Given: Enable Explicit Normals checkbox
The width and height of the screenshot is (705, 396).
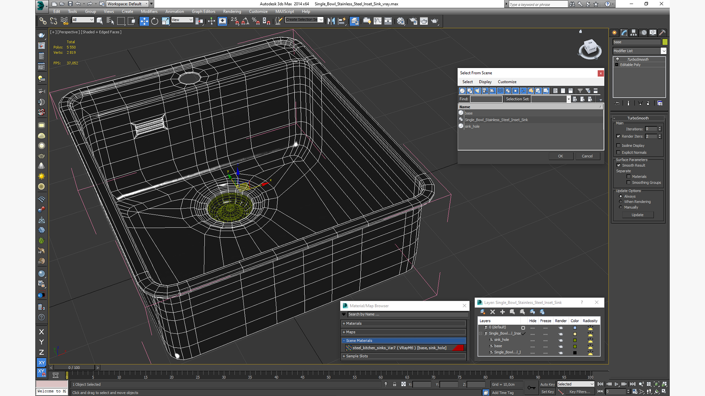Looking at the screenshot, I should click(618, 153).
